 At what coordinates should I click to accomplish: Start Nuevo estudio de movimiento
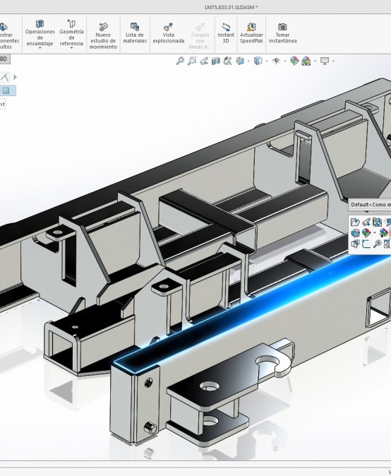pyautogui.click(x=103, y=35)
